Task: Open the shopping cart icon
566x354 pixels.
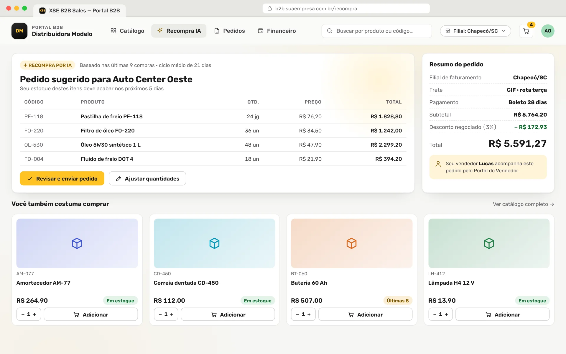Action: 526,31
